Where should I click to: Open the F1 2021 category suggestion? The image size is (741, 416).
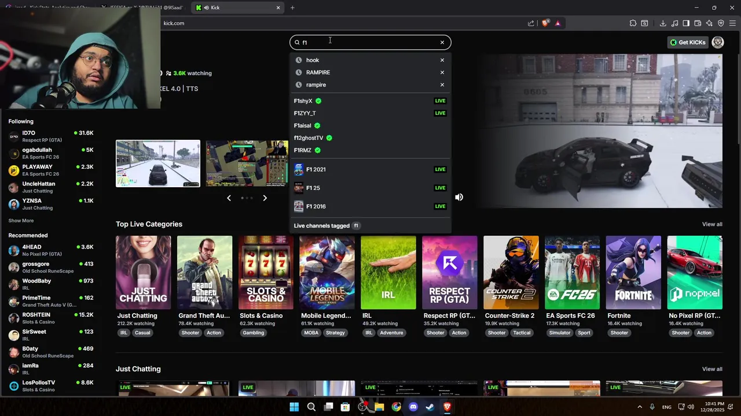(370, 169)
